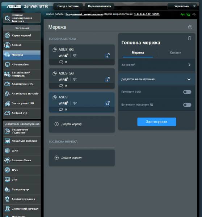The height and width of the screenshot is (217, 202).
Task: Open Бездротове з'єднання icon
Action: point(7,131)
